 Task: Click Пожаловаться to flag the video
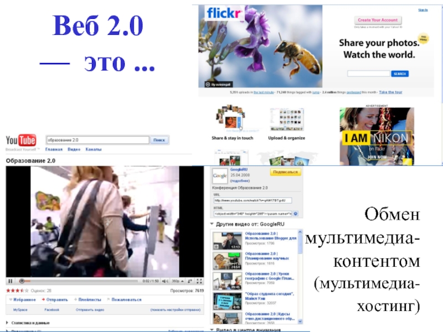(x=124, y=300)
